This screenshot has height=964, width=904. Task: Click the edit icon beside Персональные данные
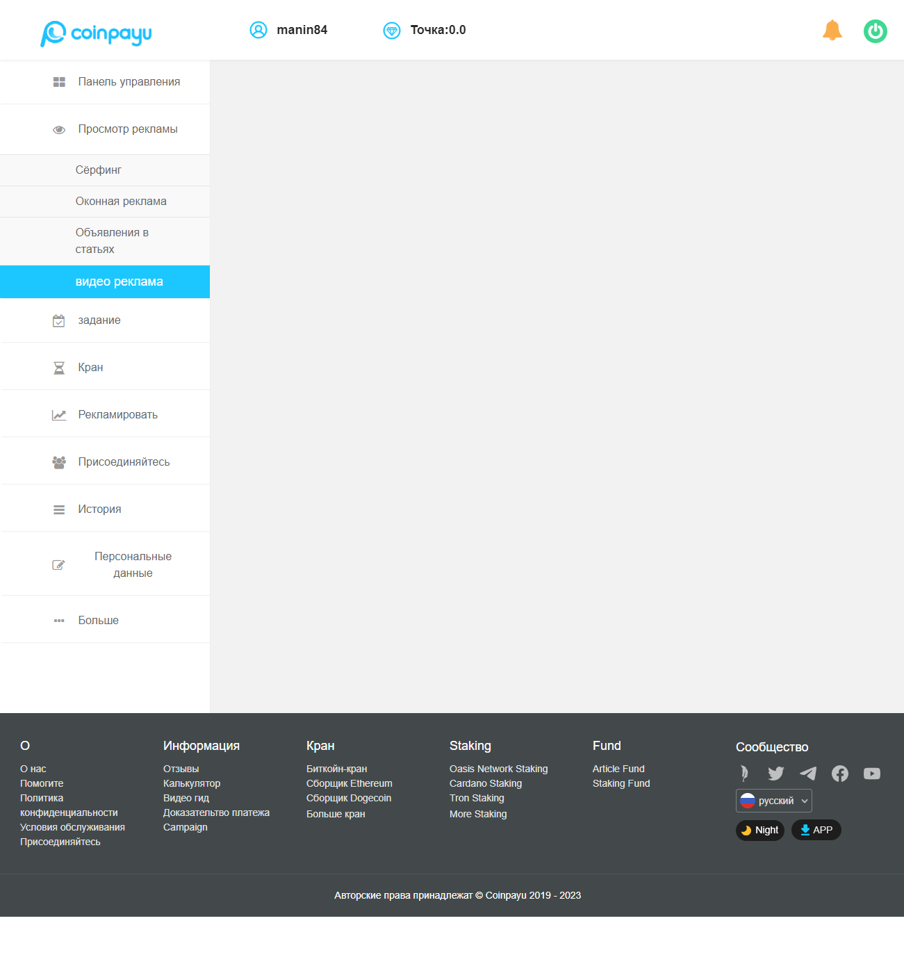click(x=59, y=565)
